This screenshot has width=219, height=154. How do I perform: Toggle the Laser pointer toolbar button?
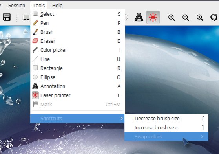(x=153, y=17)
